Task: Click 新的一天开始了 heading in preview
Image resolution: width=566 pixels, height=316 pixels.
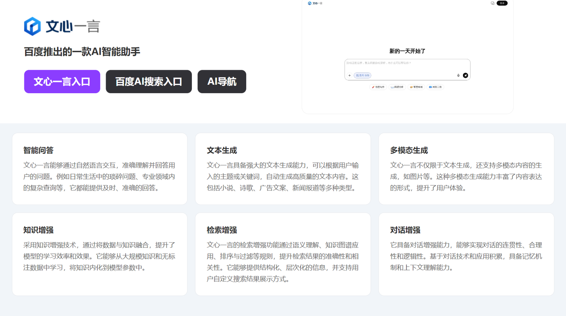Action: [x=407, y=51]
